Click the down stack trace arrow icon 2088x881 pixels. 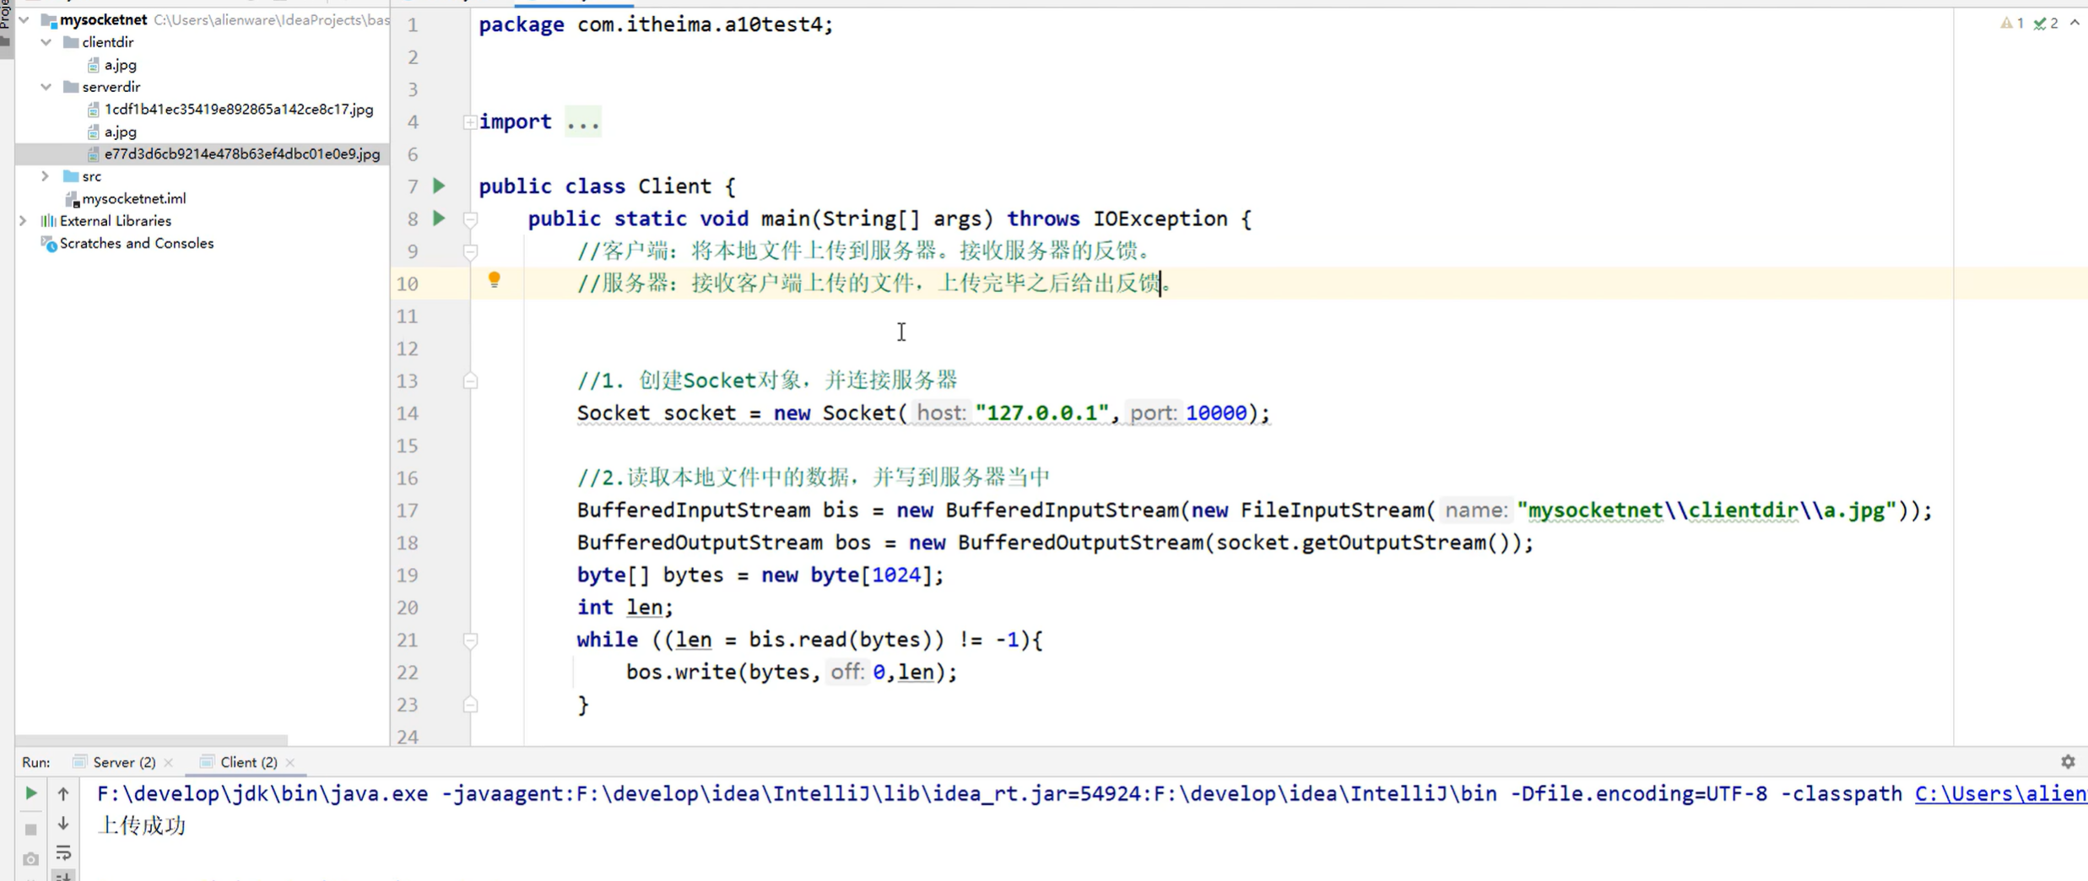62,824
